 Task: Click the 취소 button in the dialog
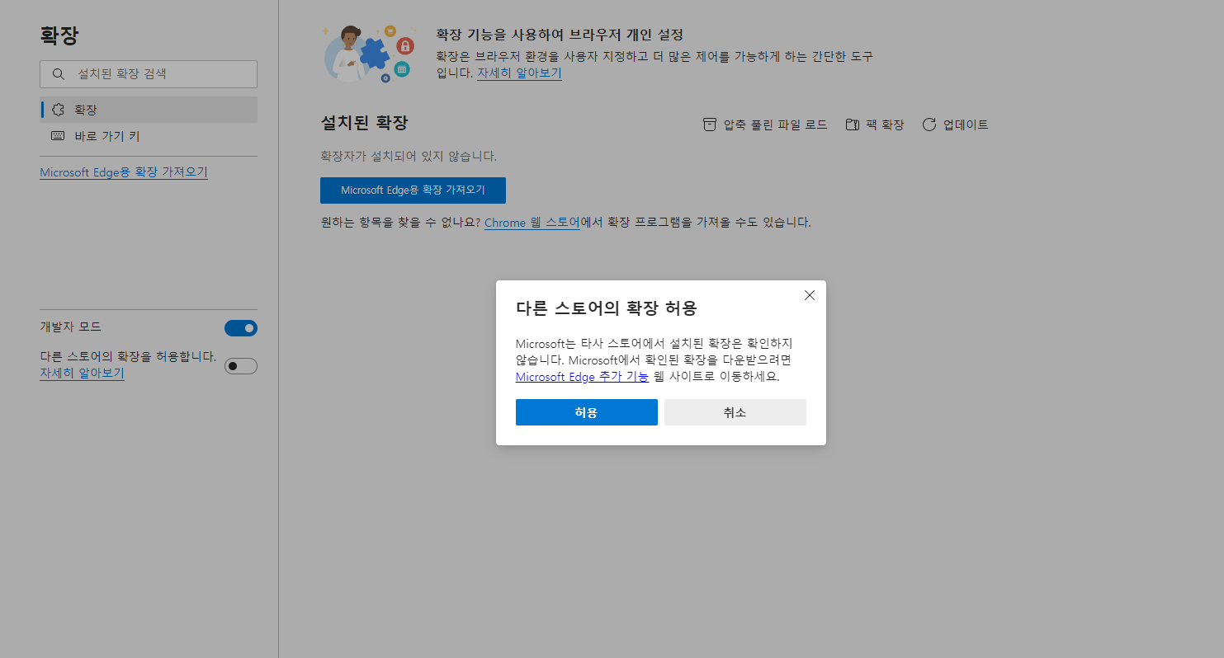(x=735, y=412)
